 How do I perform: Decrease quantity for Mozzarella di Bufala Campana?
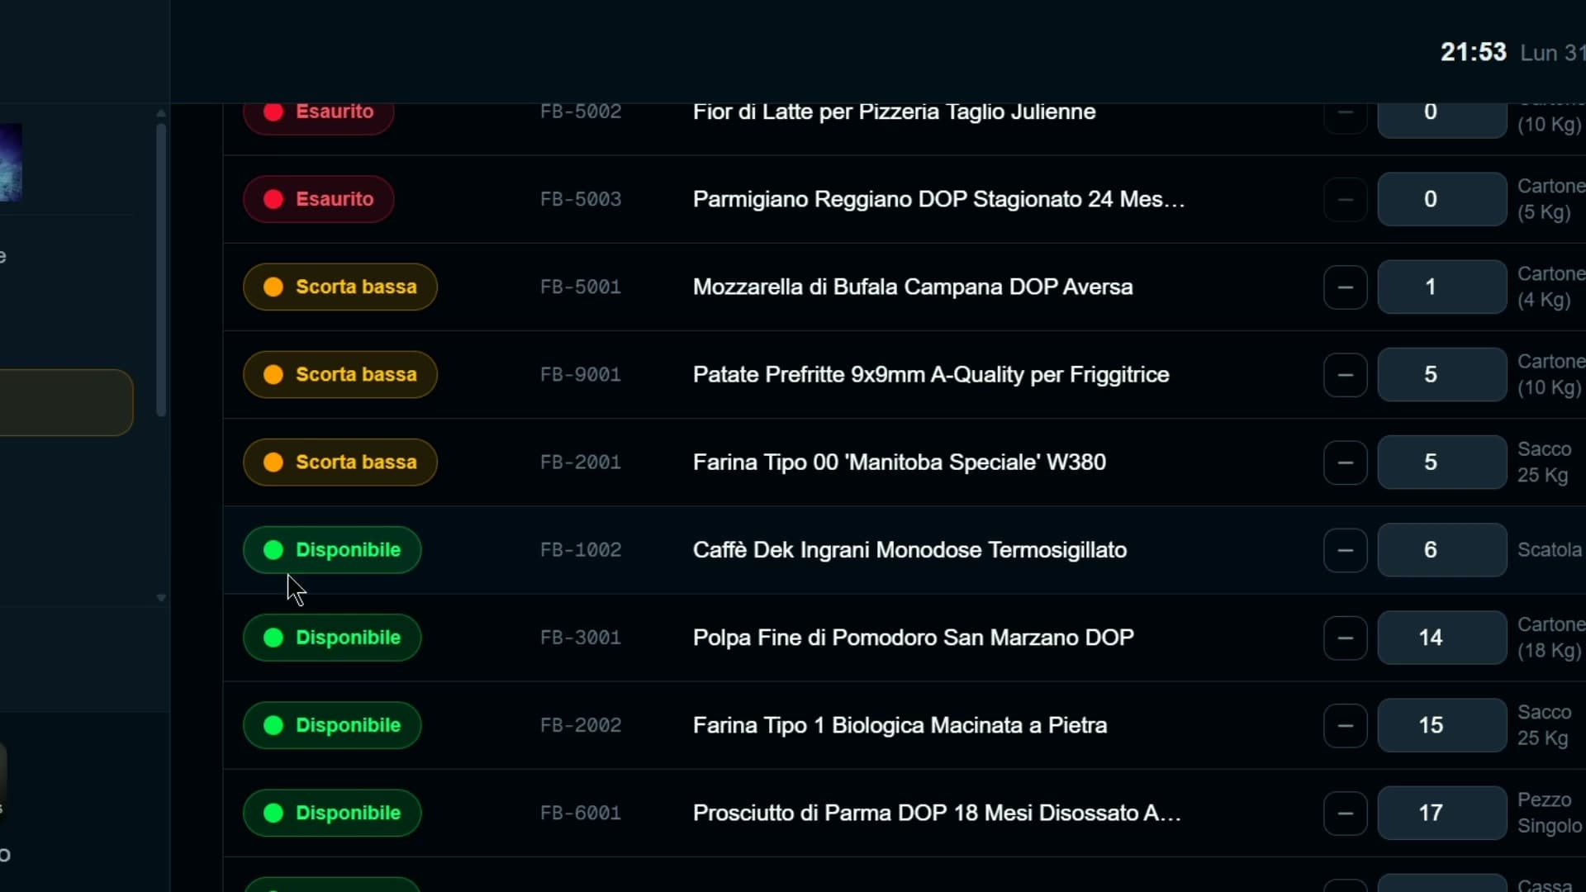point(1345,287)
